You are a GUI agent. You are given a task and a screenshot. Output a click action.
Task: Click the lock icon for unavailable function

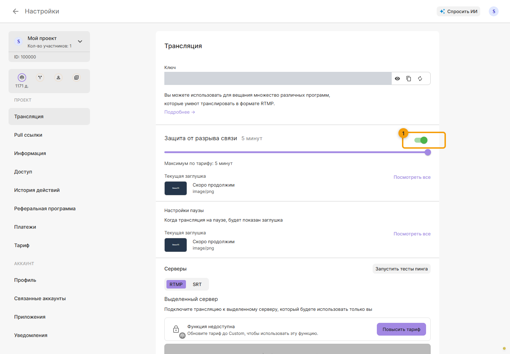point(176,329)
